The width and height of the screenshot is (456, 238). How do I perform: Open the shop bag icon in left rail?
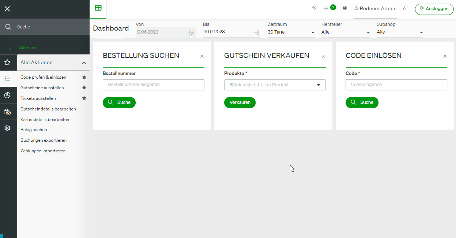pos(7,112)
